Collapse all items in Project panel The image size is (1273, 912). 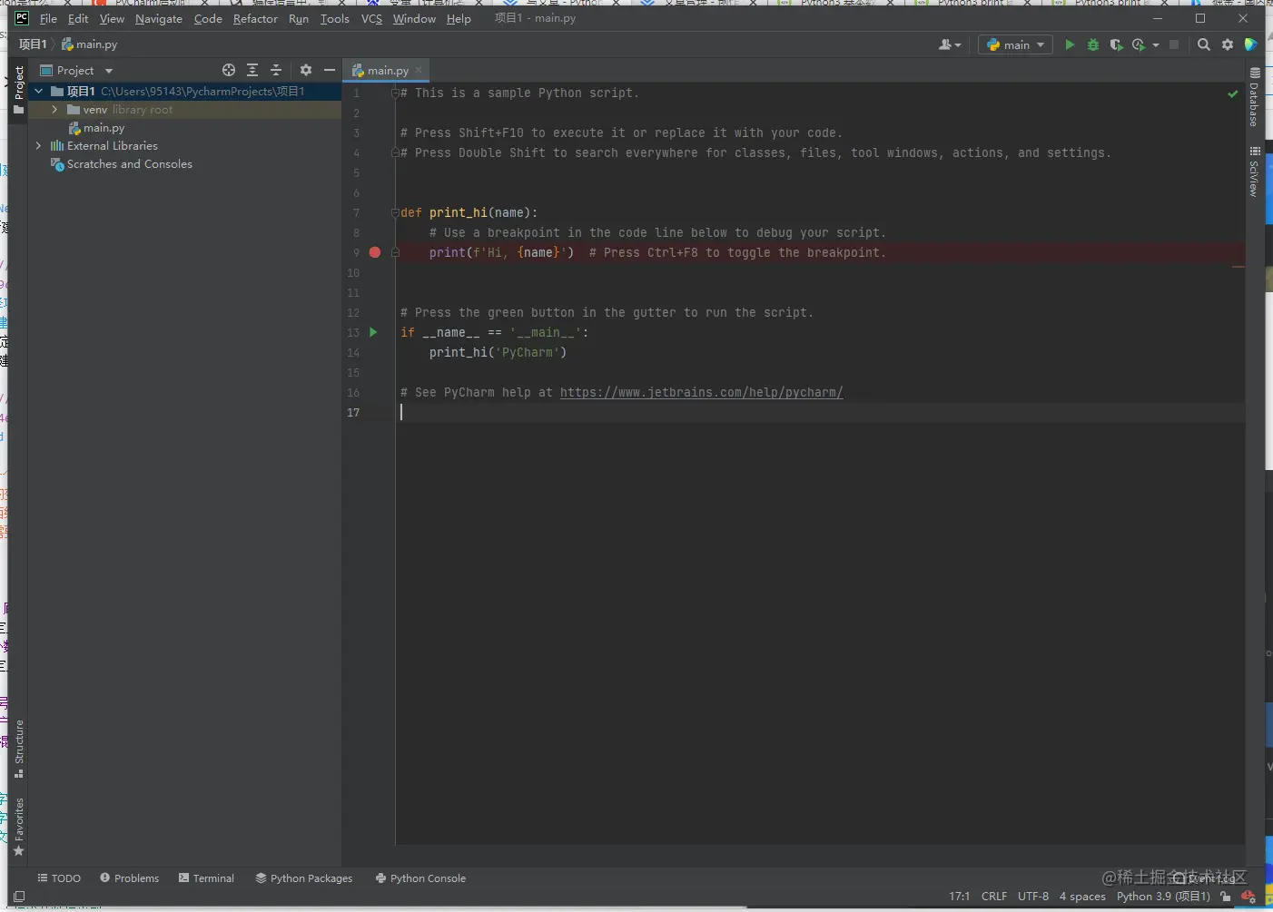tap(276, 70)
